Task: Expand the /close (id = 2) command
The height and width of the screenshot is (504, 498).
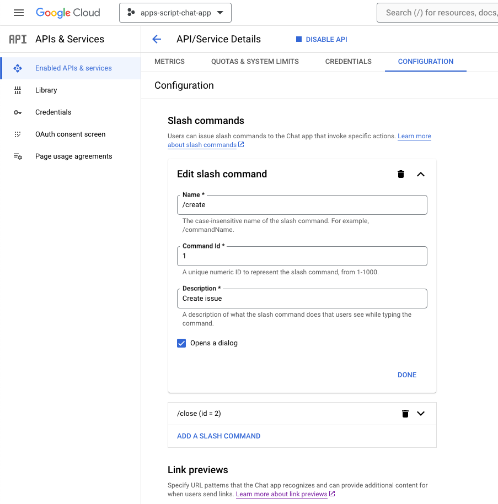Action: tap(421, 414)
